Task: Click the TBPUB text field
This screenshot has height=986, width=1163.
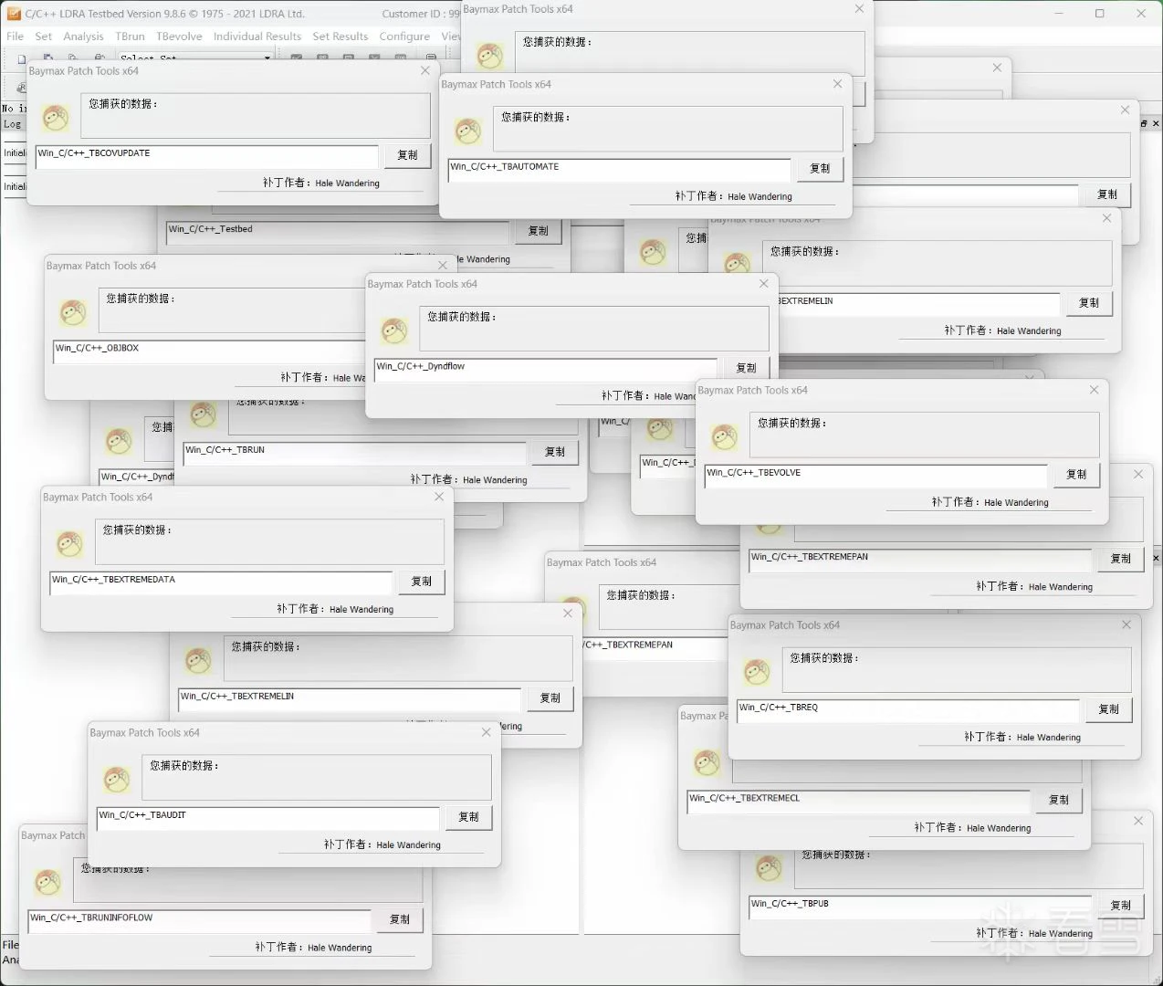Action: click(920, 907)
